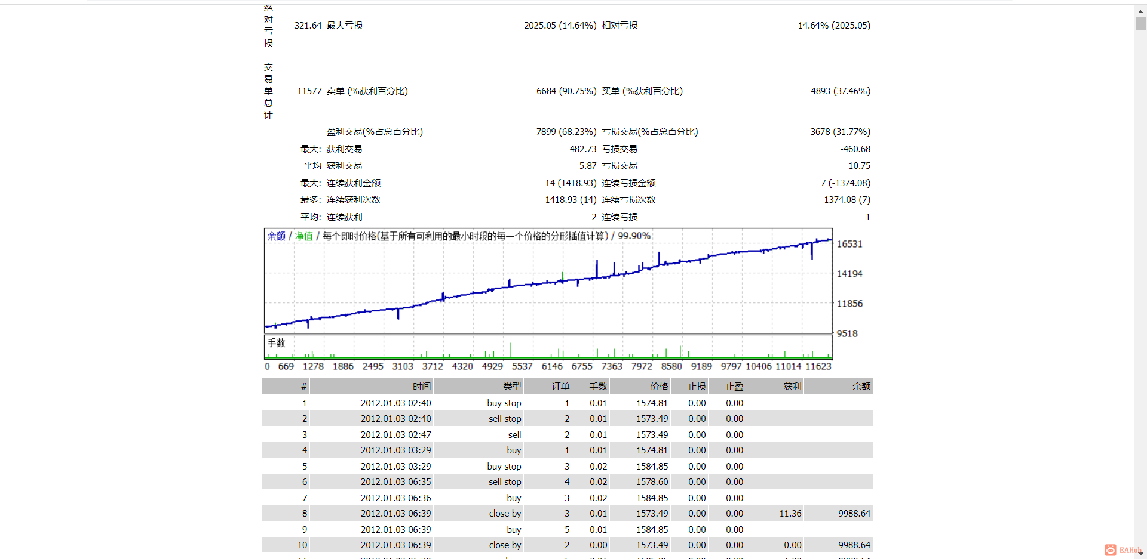
Task: Click the average profit trade value 5.87
Action: click(x=588, y=166)
